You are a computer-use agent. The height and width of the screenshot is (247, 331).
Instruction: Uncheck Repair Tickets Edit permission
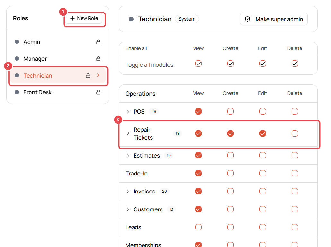[262, 133]
